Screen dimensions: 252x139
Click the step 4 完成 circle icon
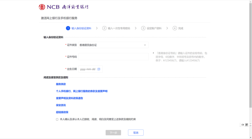pos(175,28)
